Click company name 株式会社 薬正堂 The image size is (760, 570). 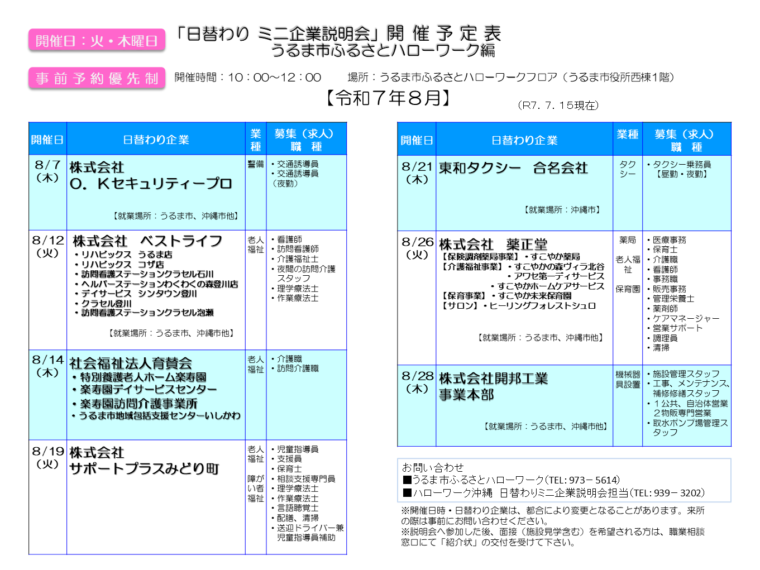[x=493, y=245]
